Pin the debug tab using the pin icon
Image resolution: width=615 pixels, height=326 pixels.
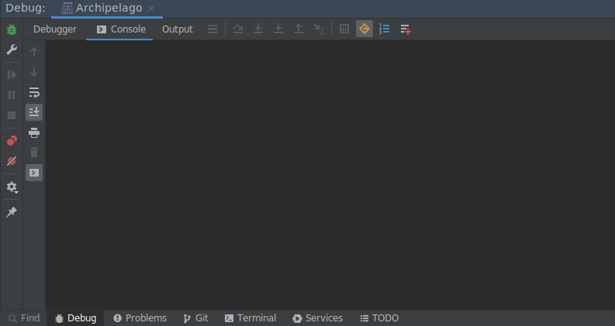point(12,212)
